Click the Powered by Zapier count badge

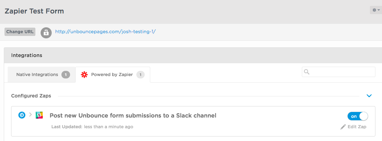pyautogui.click(x=140, y=75)
